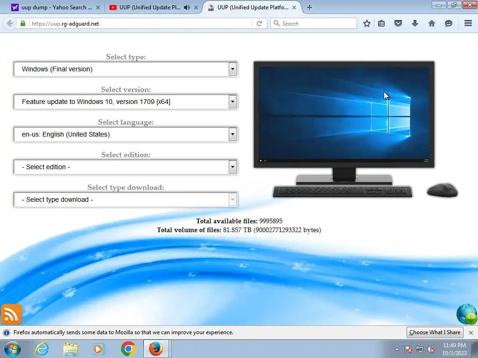Open the Select language dropdown
The image size is (478, 358).
click(x=125, y=134)
